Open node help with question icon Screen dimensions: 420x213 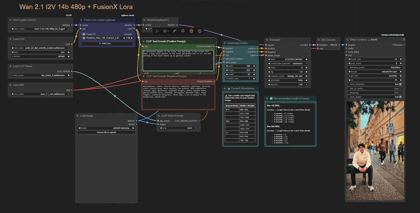point(200,31)
